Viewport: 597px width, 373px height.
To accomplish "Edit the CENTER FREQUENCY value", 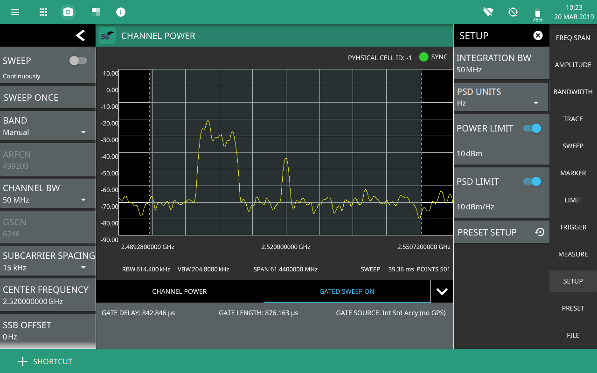I will (48, 295).
